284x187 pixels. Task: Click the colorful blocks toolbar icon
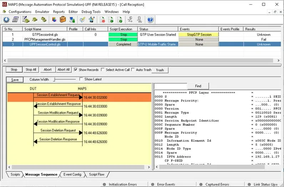pyautogui.click(x=54, y=20)
